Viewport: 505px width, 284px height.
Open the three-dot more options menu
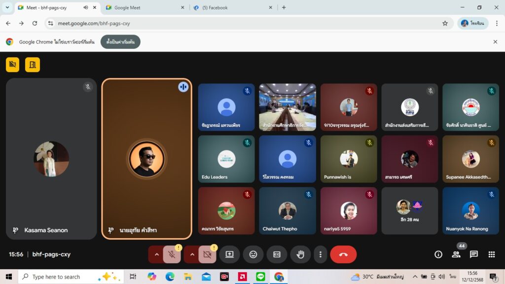click(321, 254)
